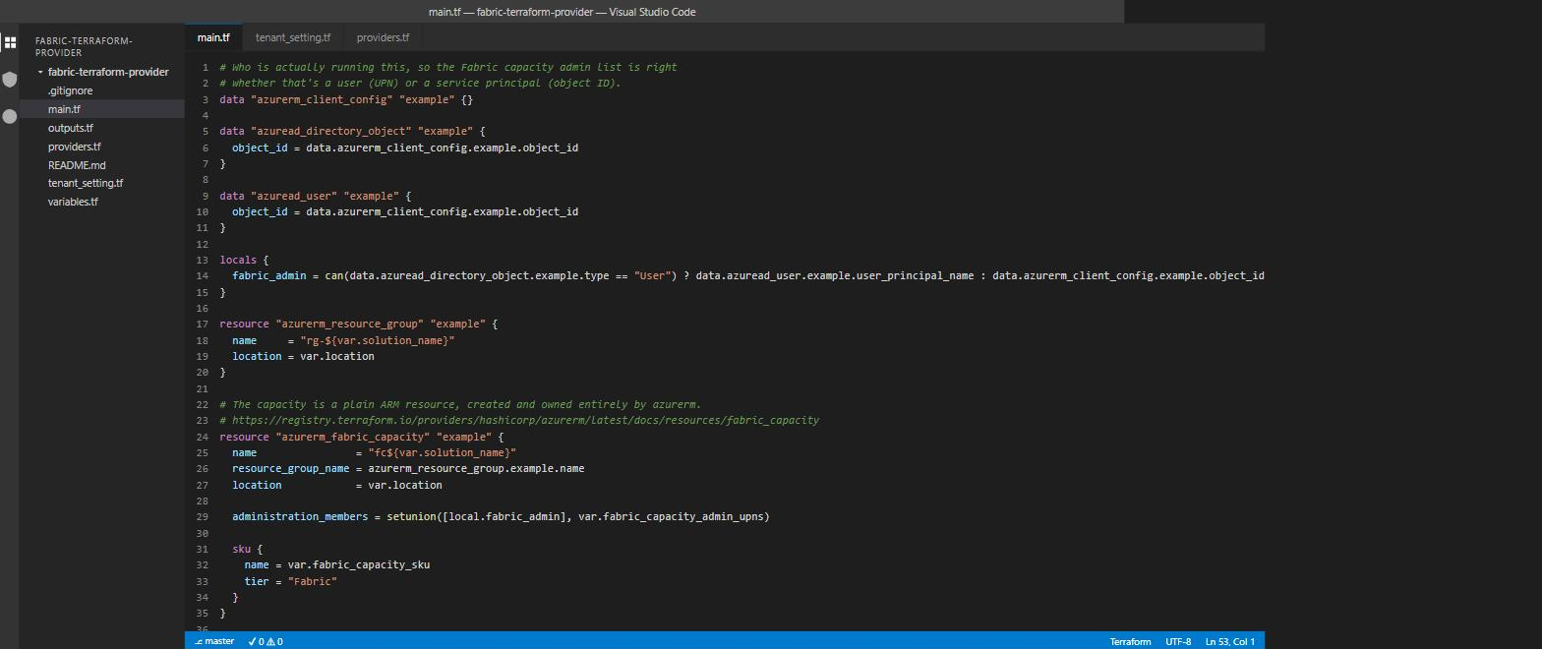
Task: Click the 'azurerm_resource_group' resource line
Action: click(358, 324)
